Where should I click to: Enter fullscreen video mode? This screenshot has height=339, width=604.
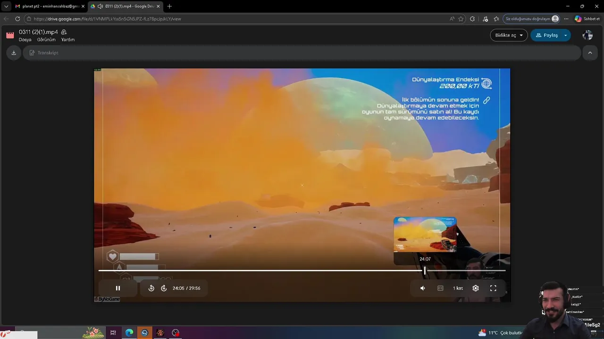click(x=493, y=288)
